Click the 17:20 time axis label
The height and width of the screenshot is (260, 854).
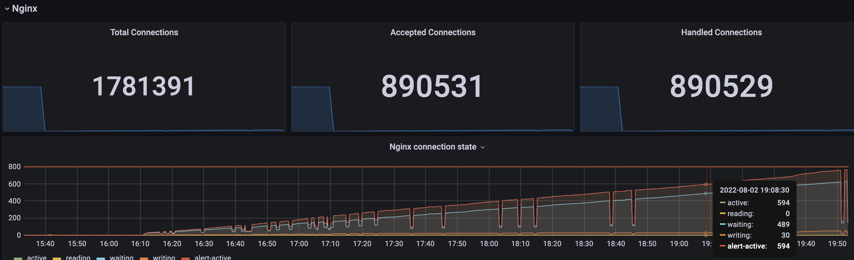tap(362, 244)
